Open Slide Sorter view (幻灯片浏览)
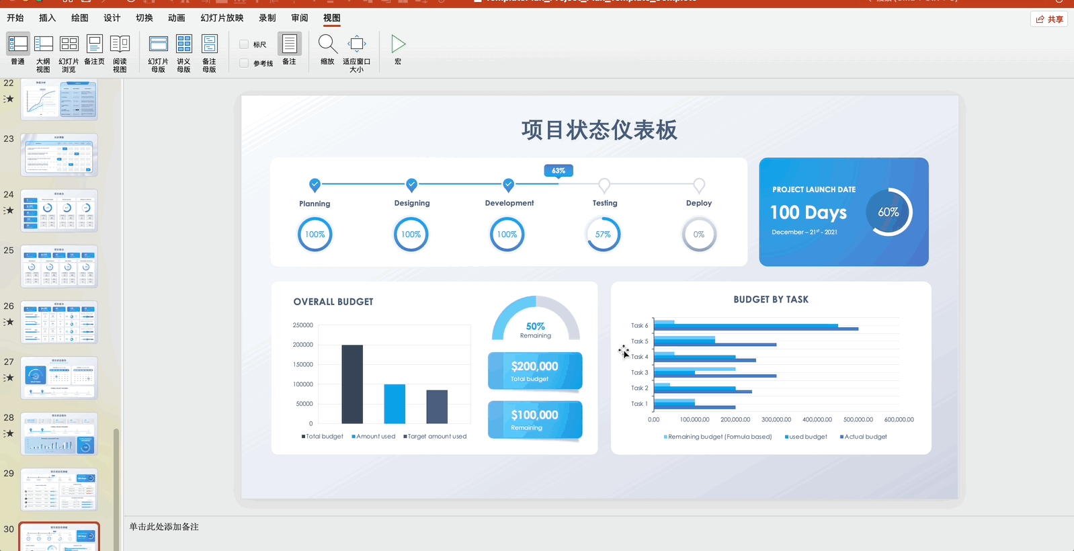The image size is (1074, 551). [69, 53]
